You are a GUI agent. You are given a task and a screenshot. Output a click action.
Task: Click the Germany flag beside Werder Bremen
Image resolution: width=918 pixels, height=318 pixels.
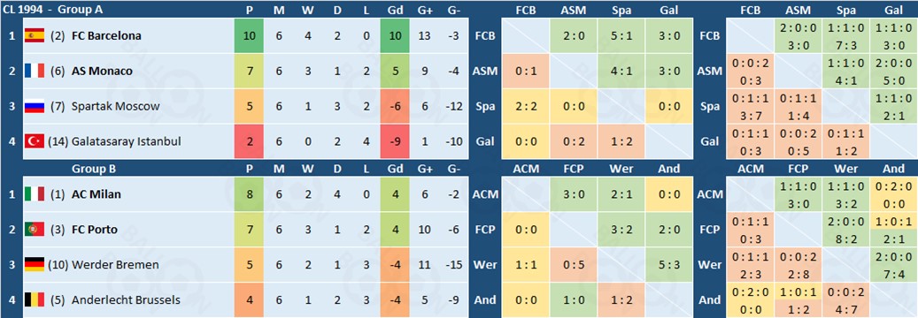pyautogui.click(x=35, y=265)
